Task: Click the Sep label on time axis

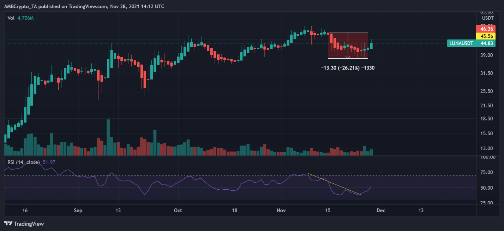Action: coord(78,211)
